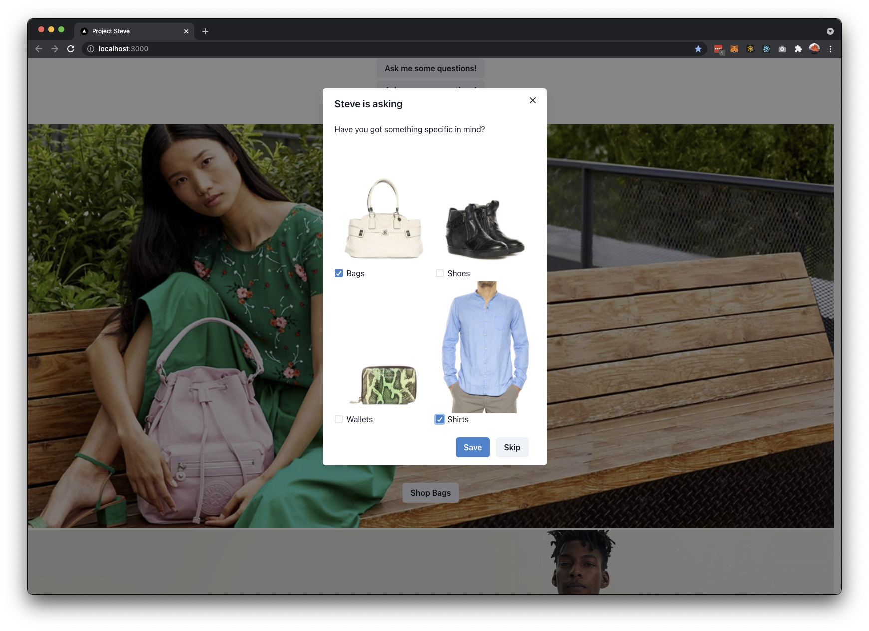This screenshot has width=869, height=631.
Task: Open the React DevTools extension
Action: pyautogui.click(x=766, y=49)
